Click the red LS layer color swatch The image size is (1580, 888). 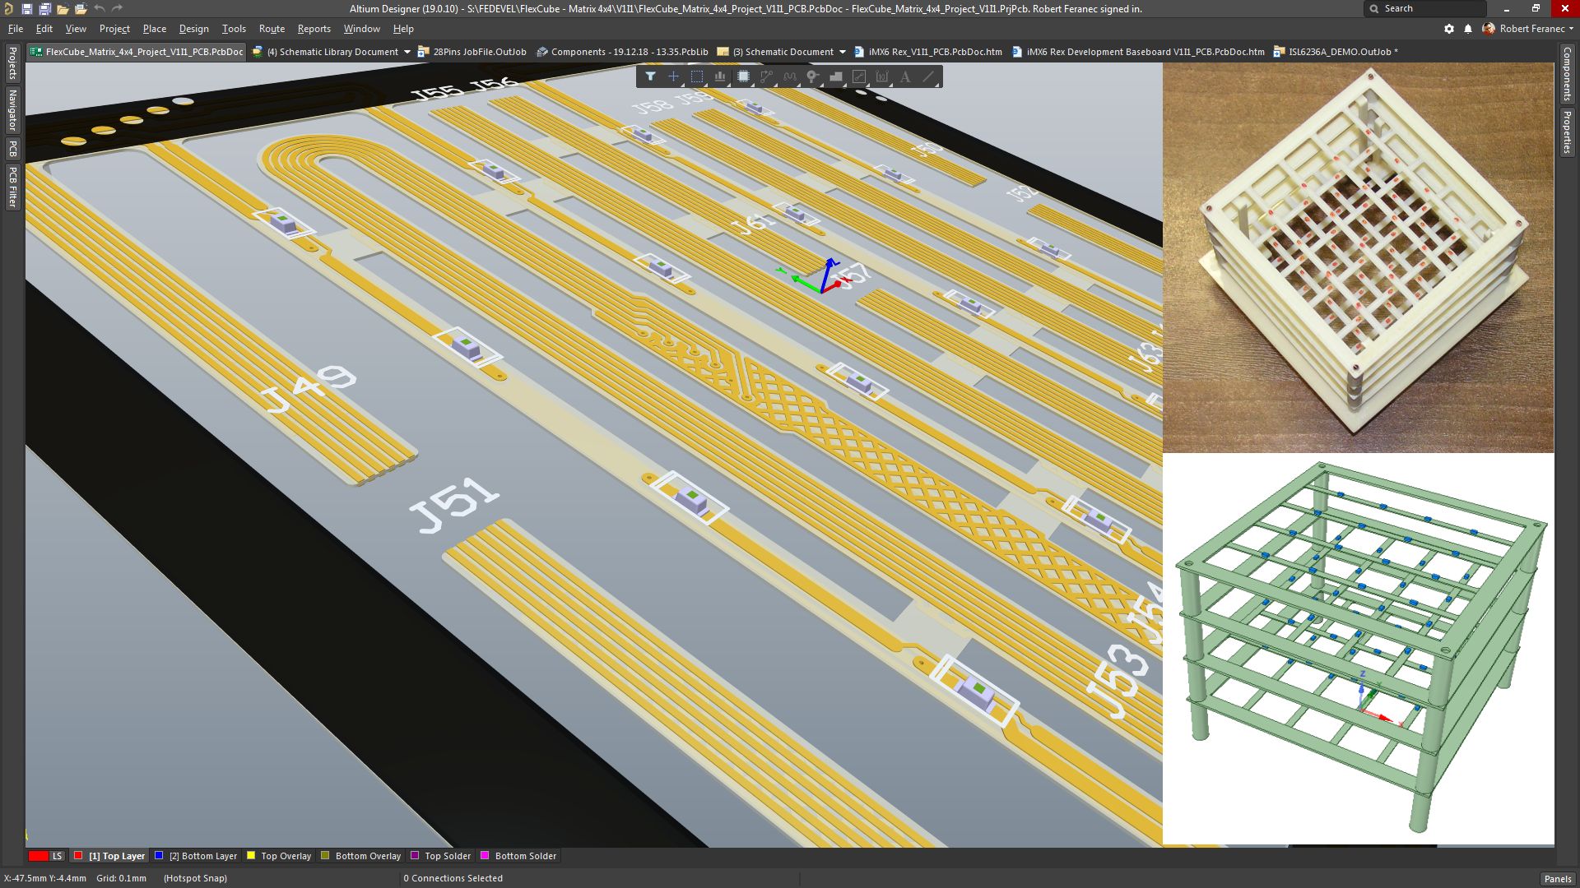click(38, 856)
